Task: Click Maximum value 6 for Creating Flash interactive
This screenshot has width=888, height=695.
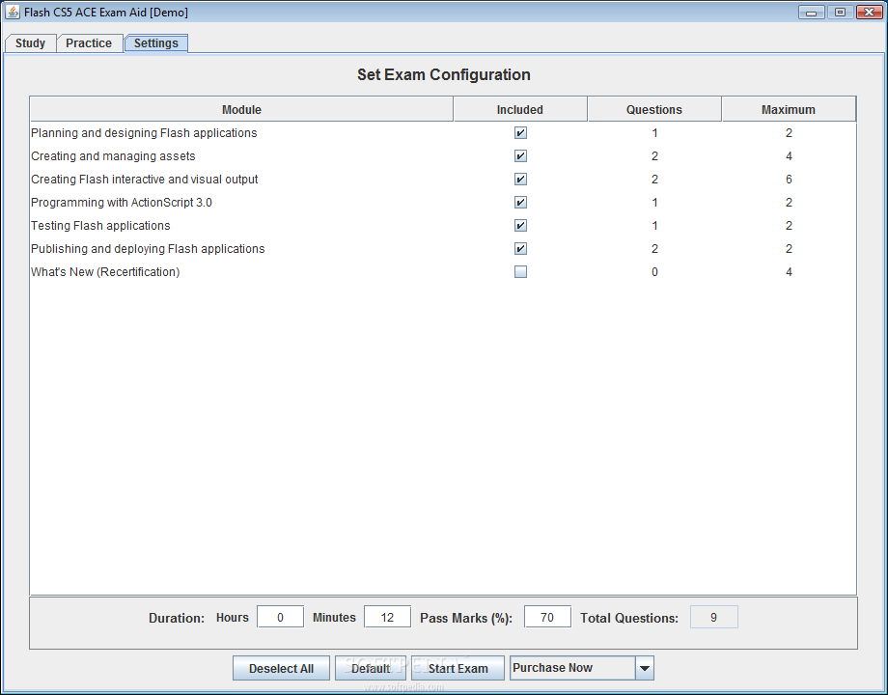Action: (x=789, y=179)
